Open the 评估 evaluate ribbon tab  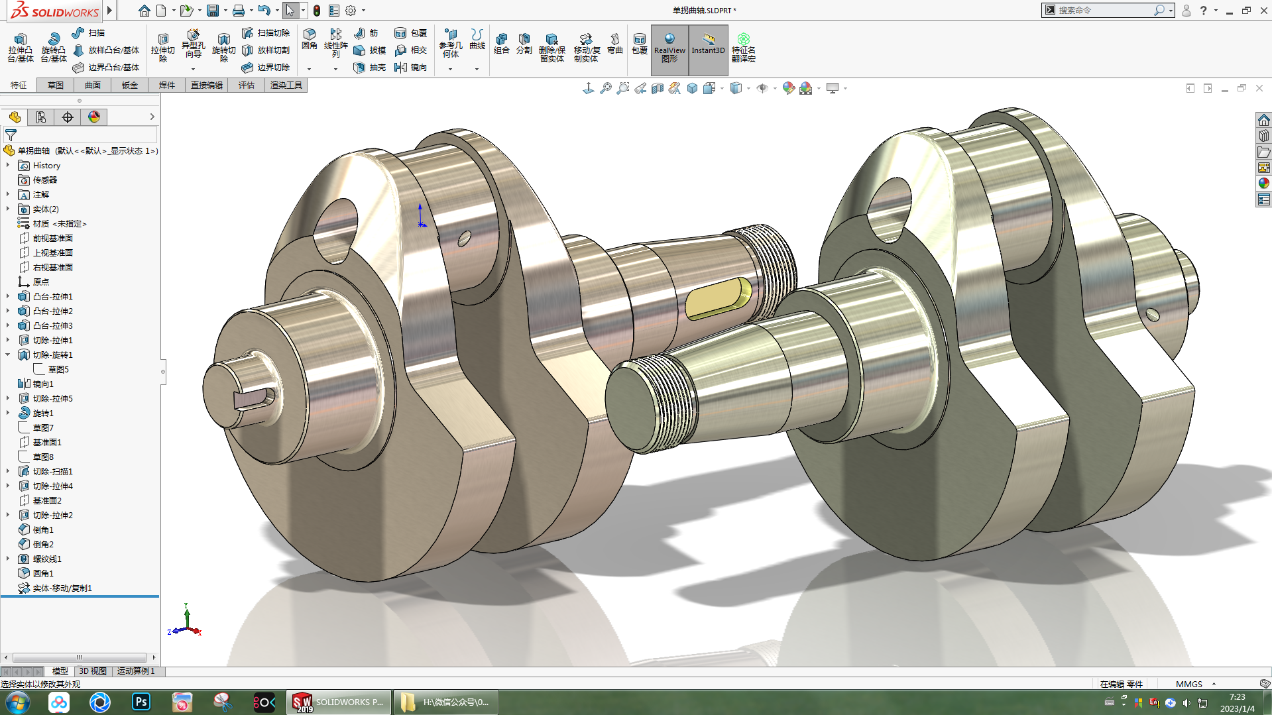click(x=247, y=85)
